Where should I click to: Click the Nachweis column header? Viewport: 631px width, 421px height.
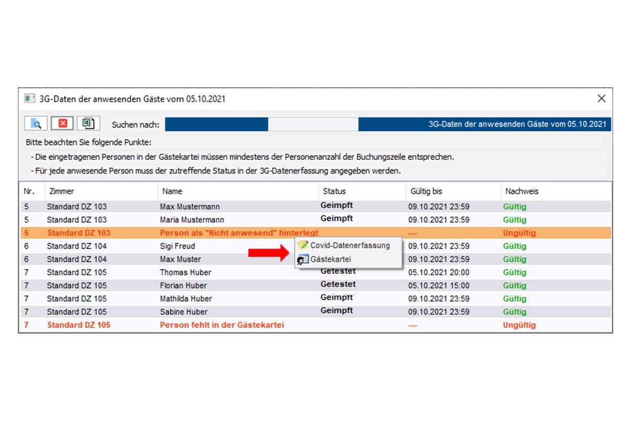(x=522, y=191)
